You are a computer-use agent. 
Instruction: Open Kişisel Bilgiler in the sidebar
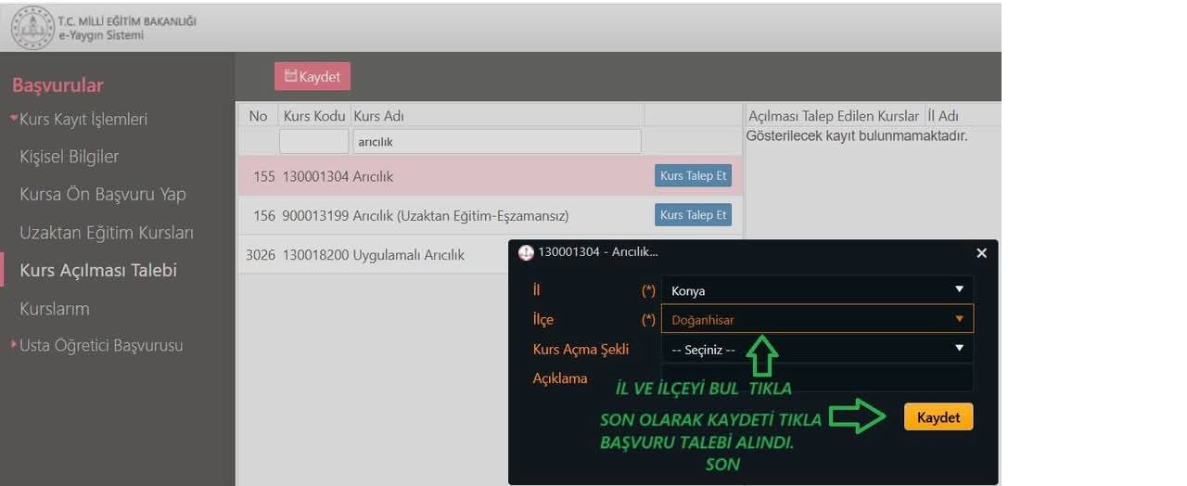(x=70, y=157)
